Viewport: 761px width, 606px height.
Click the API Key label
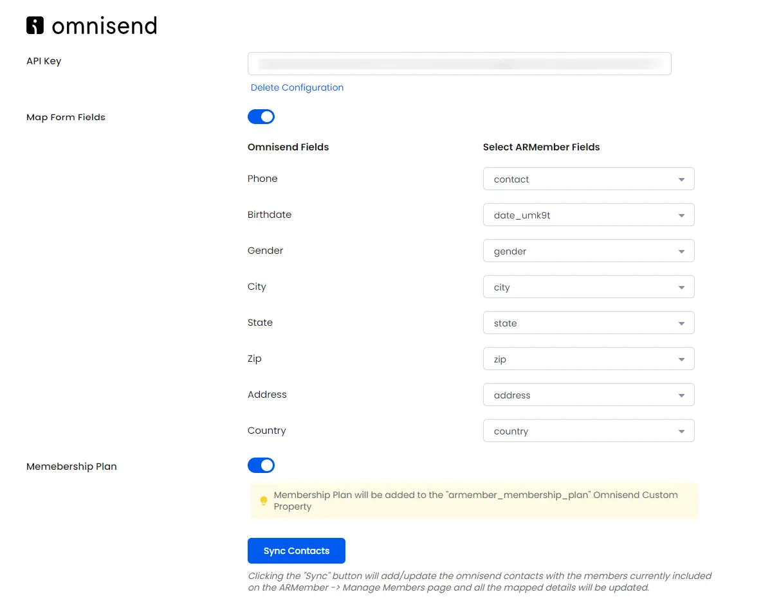pos(44,61)
